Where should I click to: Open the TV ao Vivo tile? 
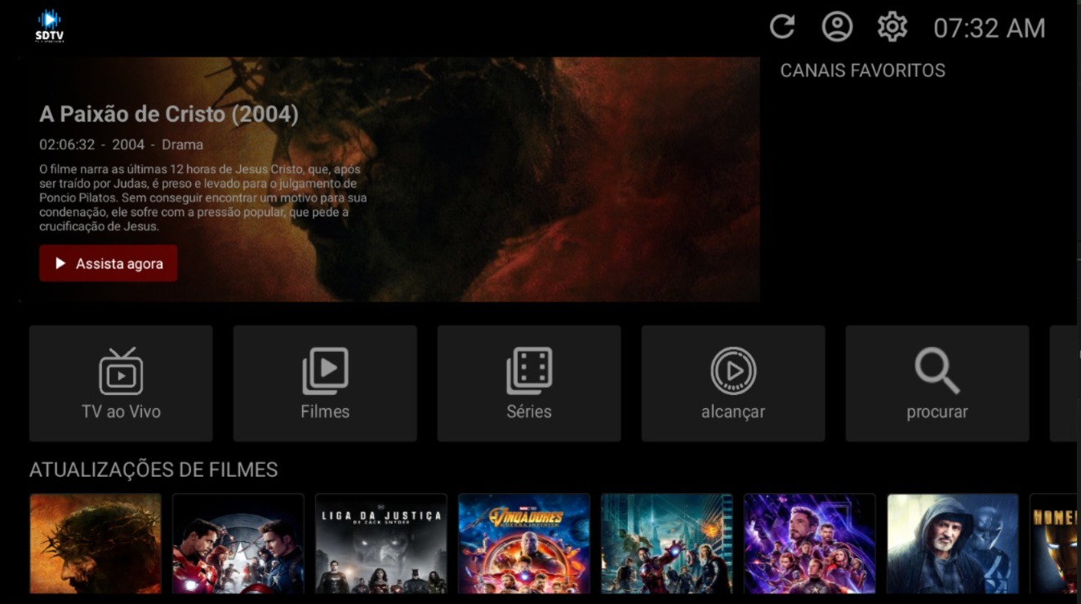click(x=121, y=384)
